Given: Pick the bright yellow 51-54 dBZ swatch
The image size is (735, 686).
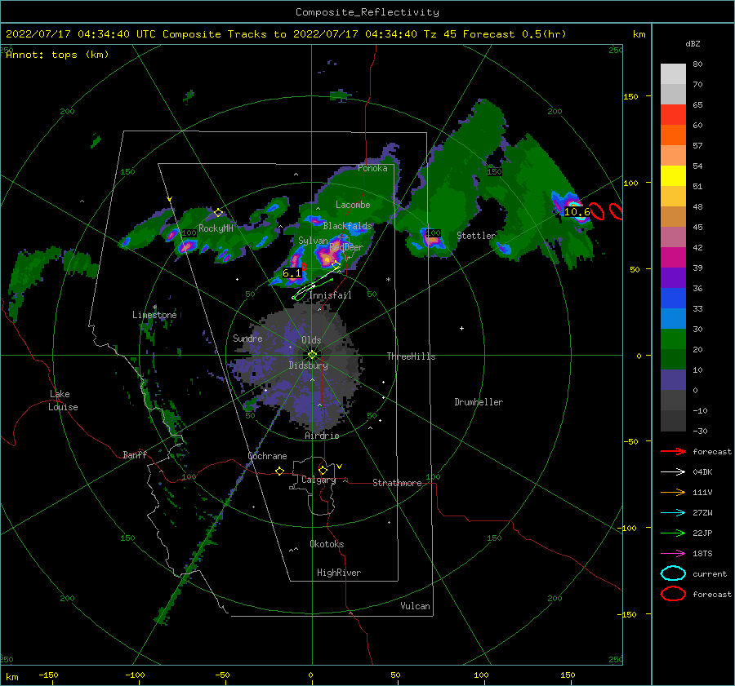Looking at the screenshot, I should coord(673,176).
